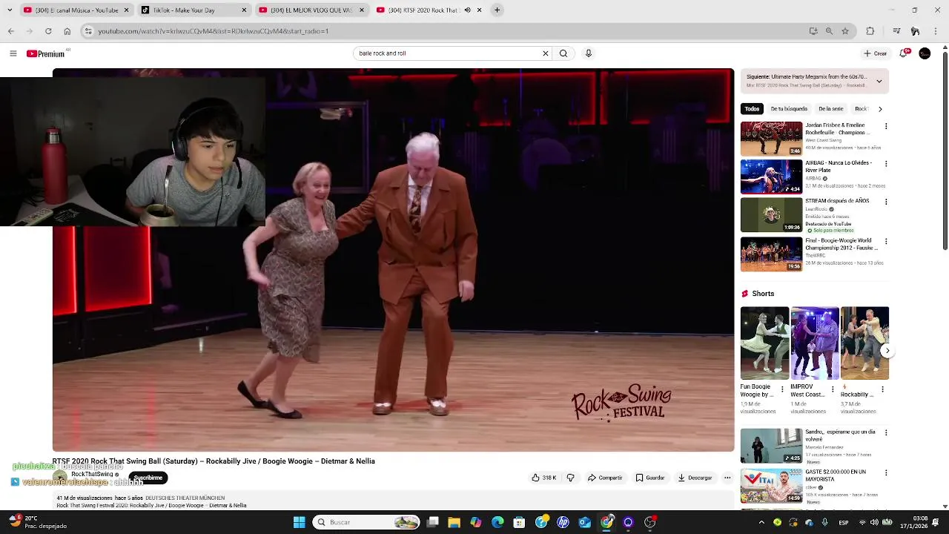Clear the search box text

[545, 53]
